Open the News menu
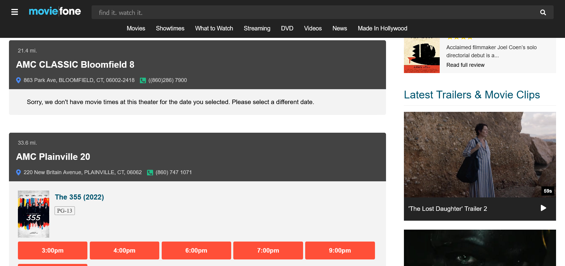 (340, 28)
